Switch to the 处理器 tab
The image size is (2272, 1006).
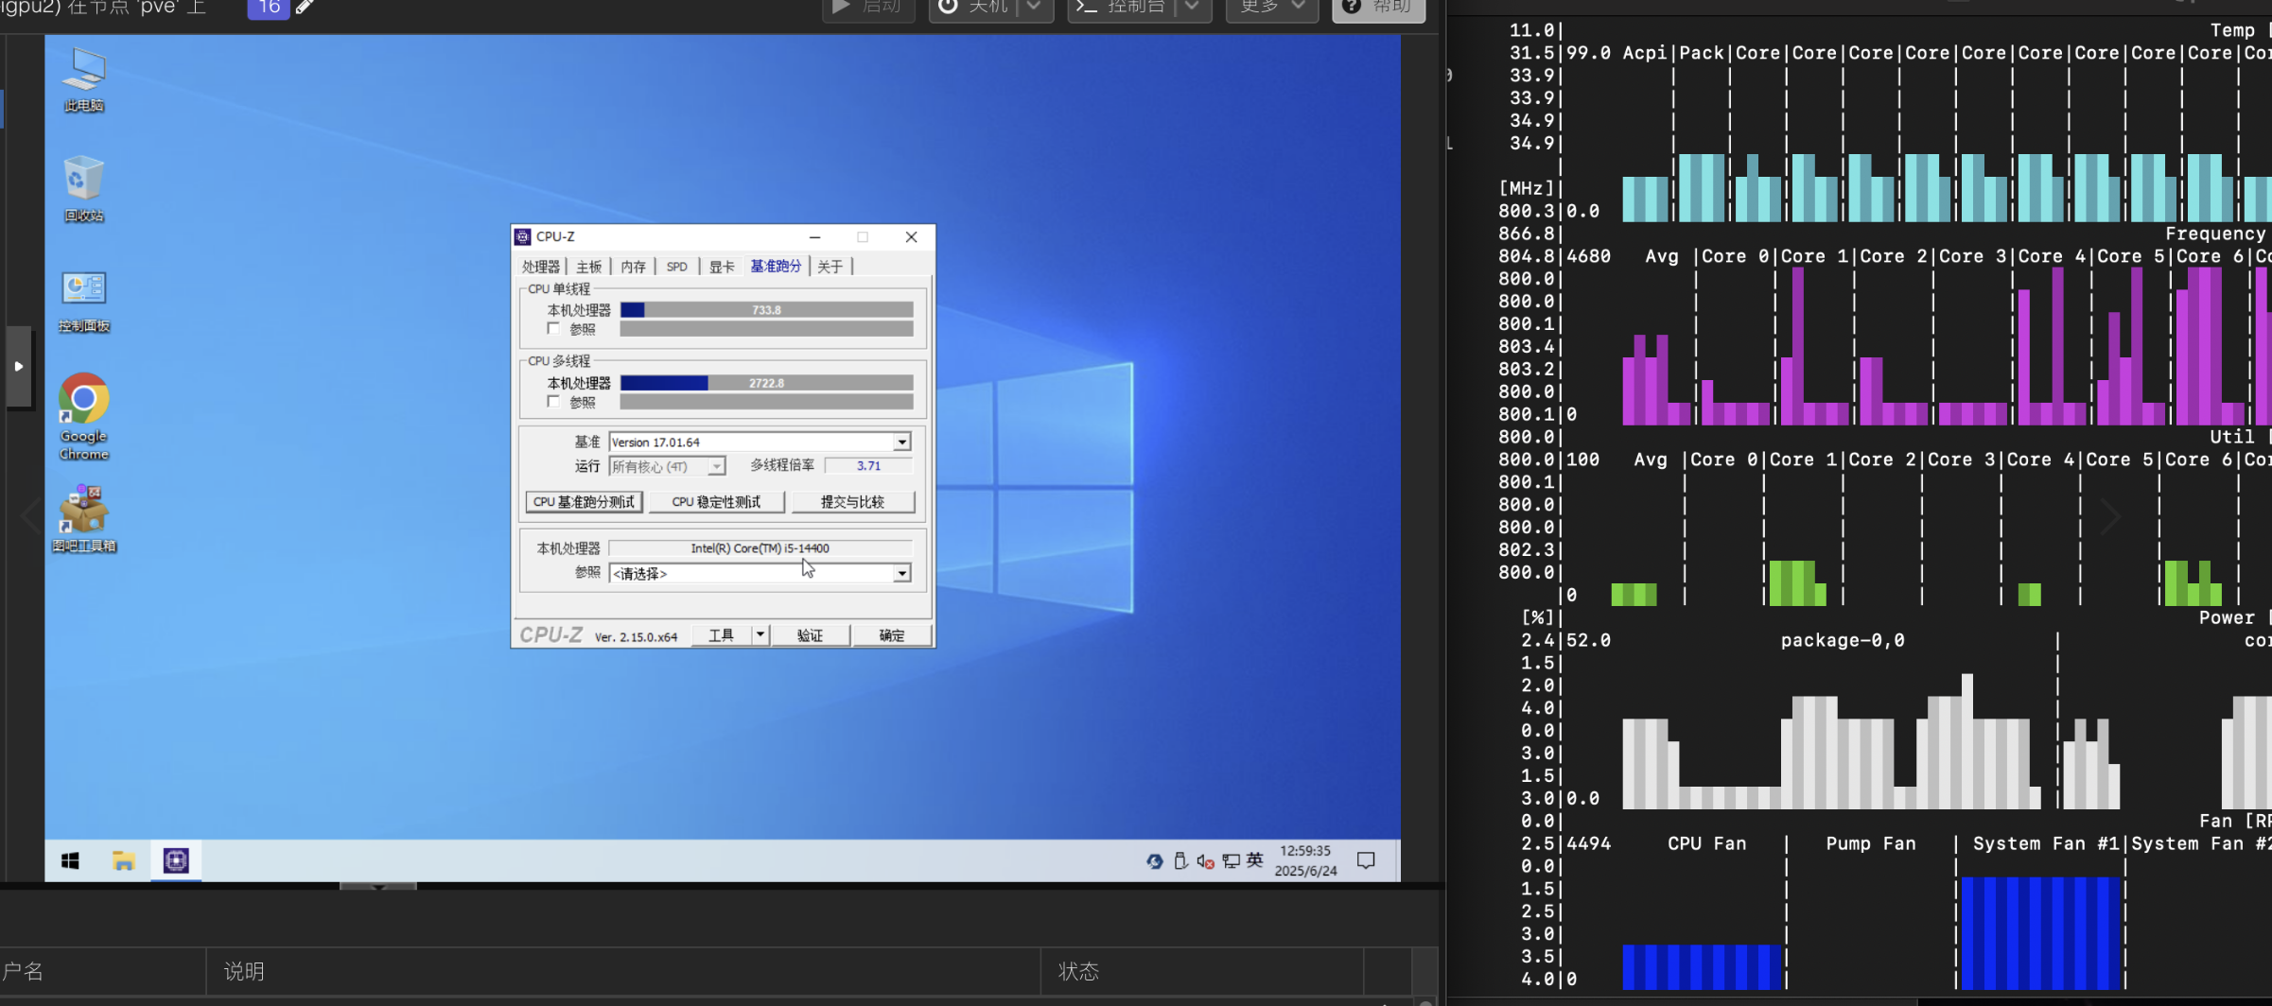540,267
